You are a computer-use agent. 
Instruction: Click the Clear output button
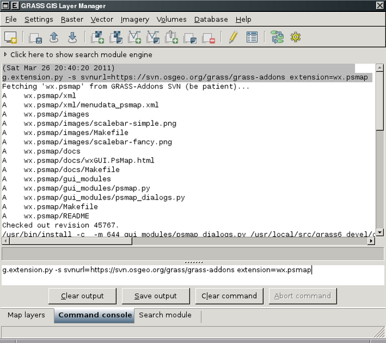coord(82,296)
